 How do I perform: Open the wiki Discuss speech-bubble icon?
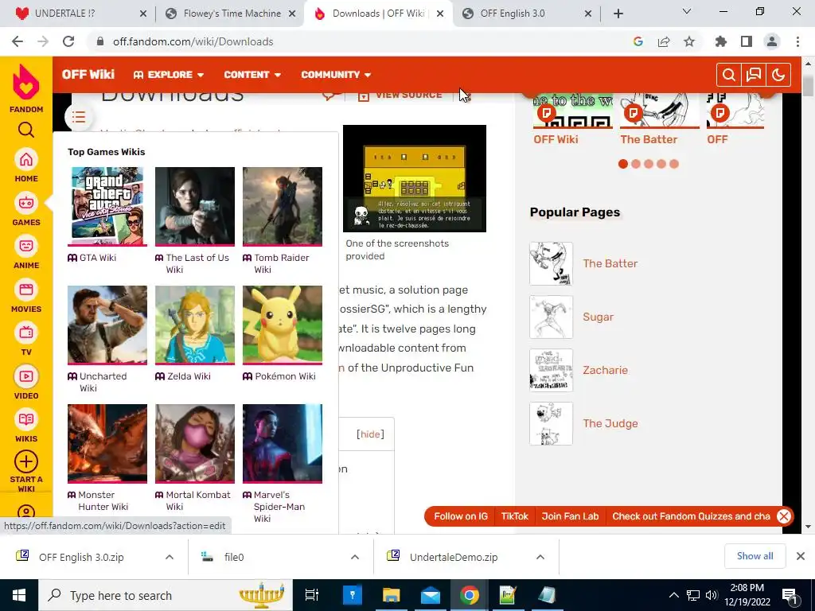click(x=753, y=75)
